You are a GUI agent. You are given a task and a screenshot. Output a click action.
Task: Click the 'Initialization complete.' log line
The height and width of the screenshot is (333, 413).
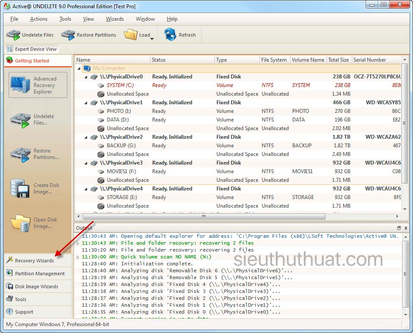(x=157, y=264)
